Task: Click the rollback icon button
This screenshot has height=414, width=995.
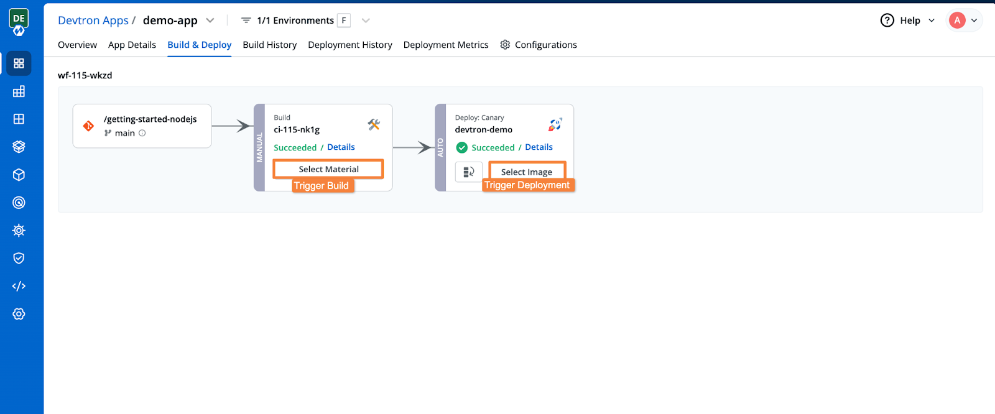Action: (x=469, y=172)
